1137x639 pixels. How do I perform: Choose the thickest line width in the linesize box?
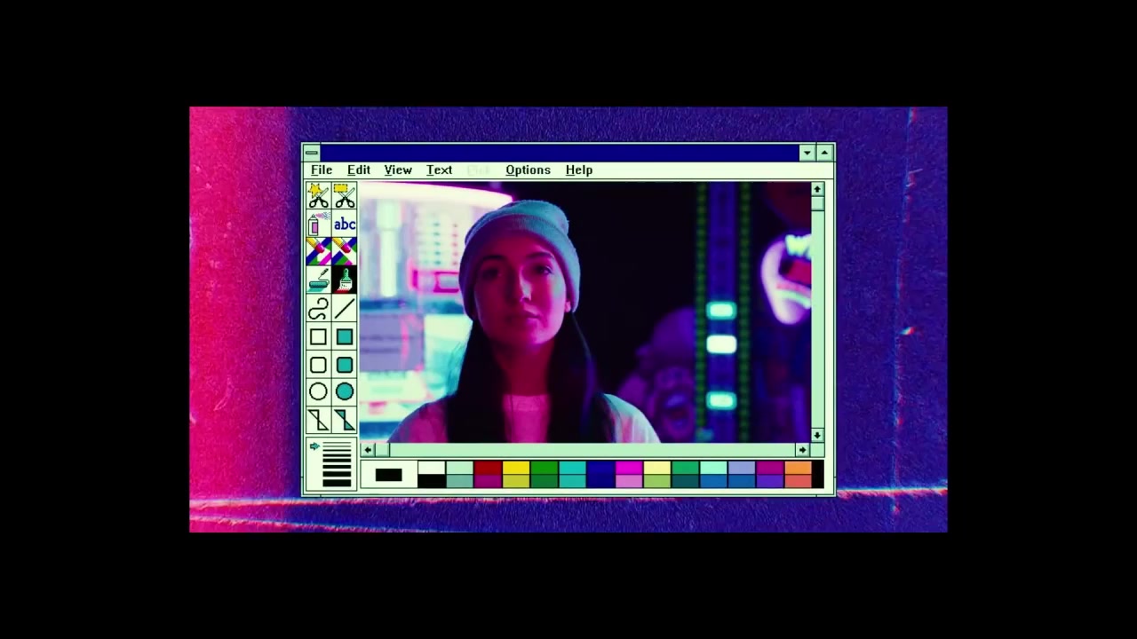pyautogui.click(x=337, y=483)
